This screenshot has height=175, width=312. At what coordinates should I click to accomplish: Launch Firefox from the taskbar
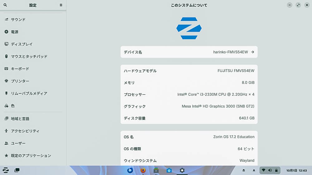coord(143,170)
